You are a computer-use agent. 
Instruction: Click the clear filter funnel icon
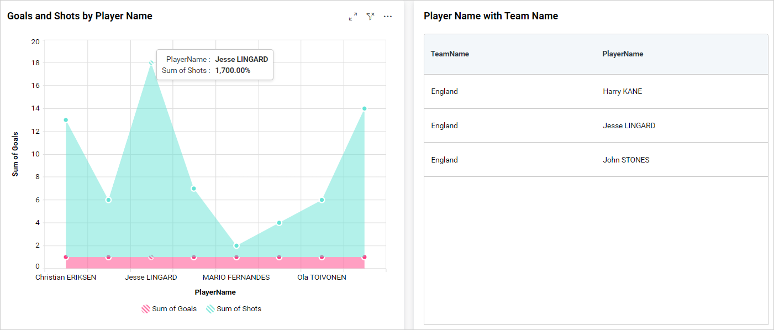(x=370, y=17)
